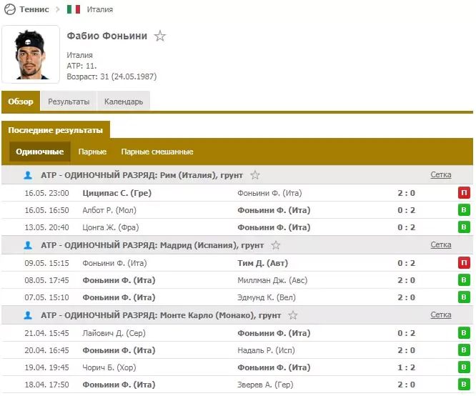Favorite the Монте Карло tournament star
This screenshot has height=396, width=476.
point(292,315)
